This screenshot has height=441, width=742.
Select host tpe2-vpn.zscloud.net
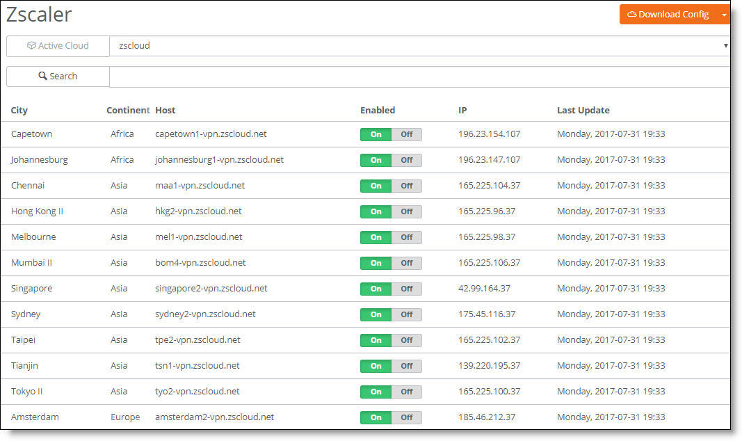[x=197, y=339]
